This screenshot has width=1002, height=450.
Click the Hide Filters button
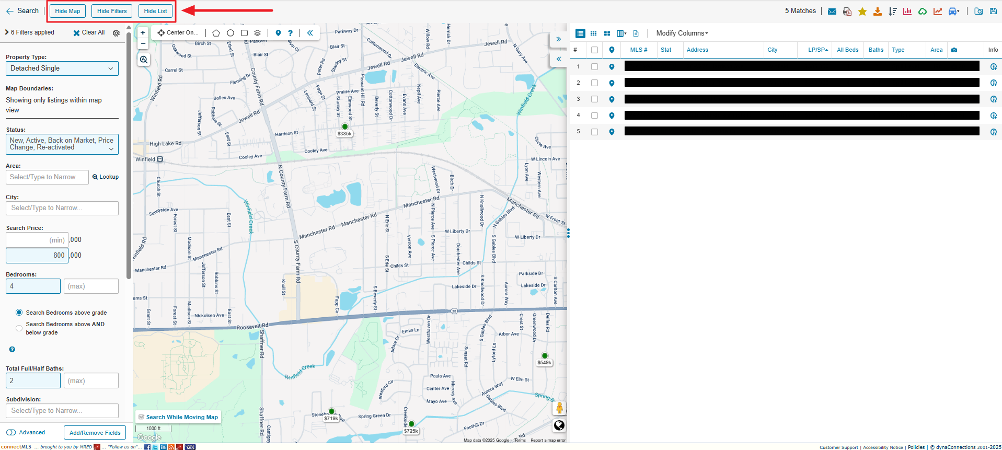coord(112,11)
